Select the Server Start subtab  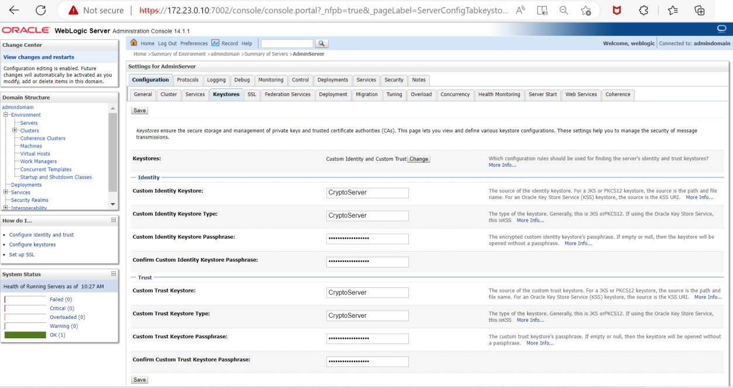543,94
